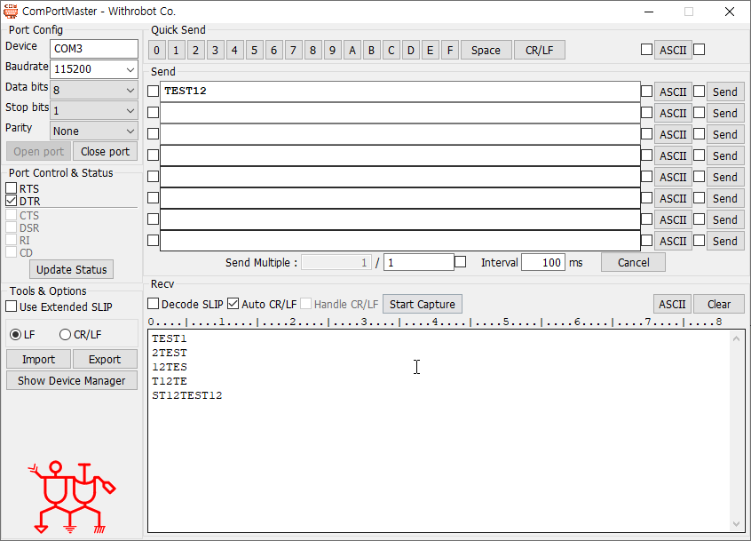Toggle checkbox right of Quick Send ASCII
The height and width of the screenshot is (541, 751).
(700, 50)
